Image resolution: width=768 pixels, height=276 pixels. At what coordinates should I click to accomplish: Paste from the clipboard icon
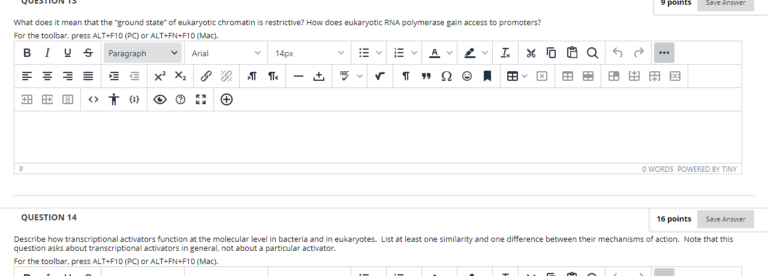(571, 53)
